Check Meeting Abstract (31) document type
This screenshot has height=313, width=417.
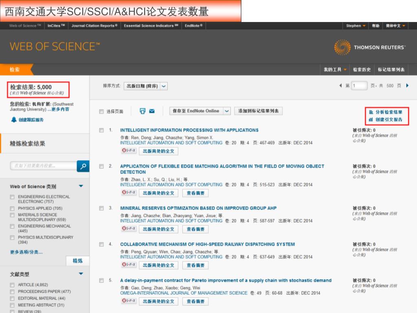tap(12, 305)
